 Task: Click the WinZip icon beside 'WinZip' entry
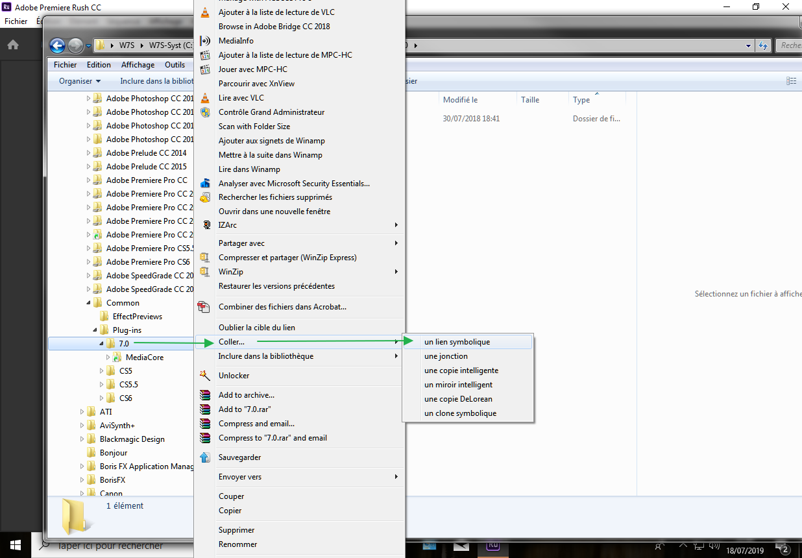point(205,272)
